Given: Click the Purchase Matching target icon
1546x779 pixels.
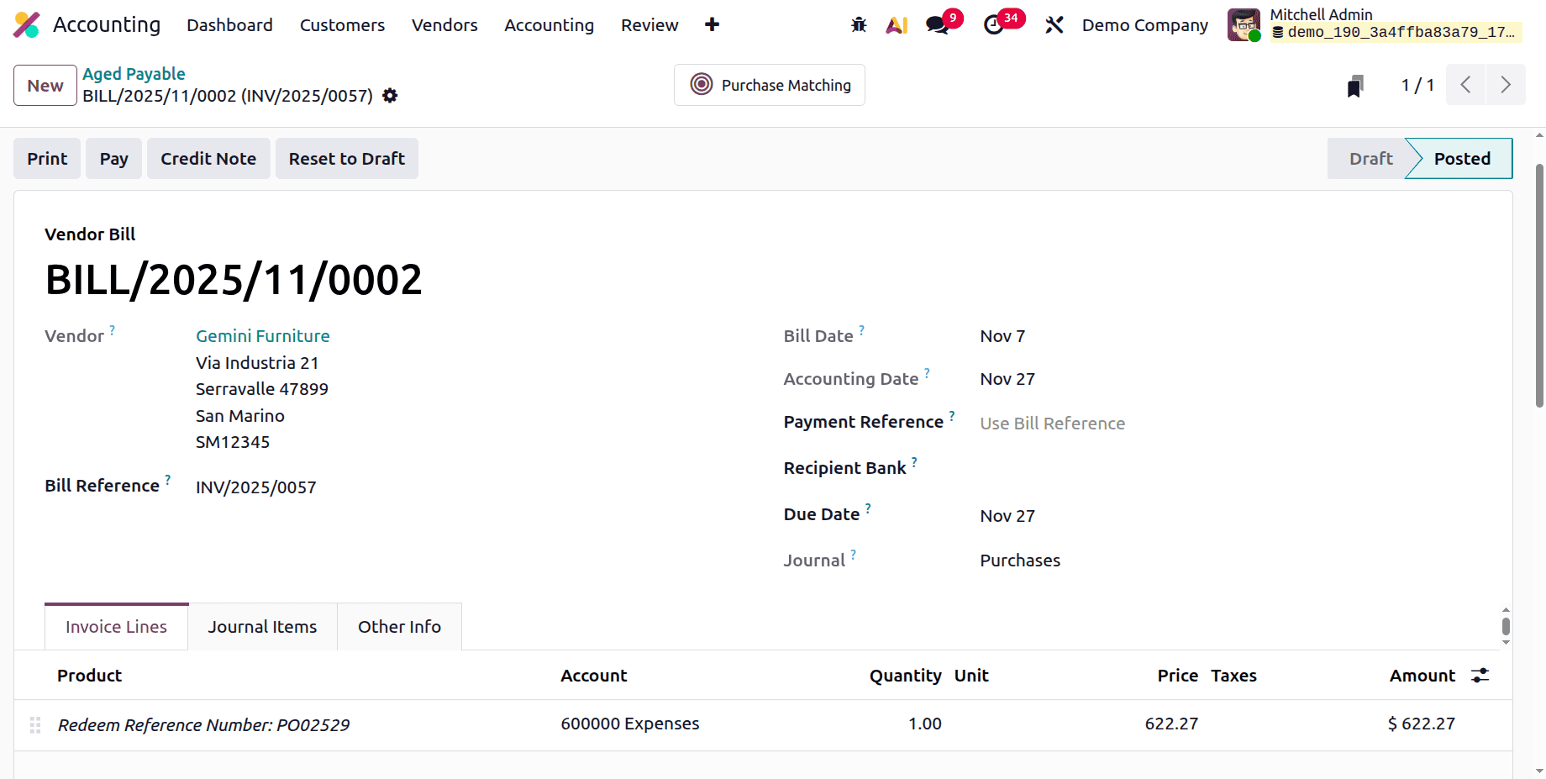Looking at the screenshot, I should point(702,84).
